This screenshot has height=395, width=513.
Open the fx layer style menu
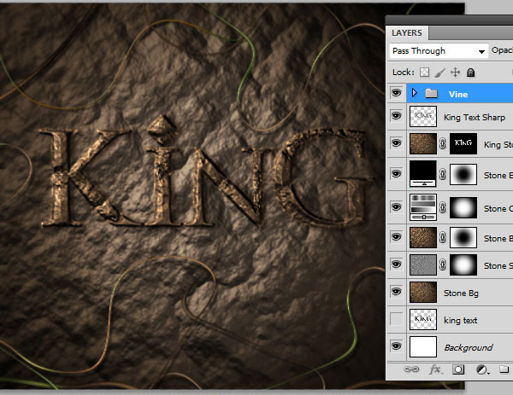[x=435, y=369]
